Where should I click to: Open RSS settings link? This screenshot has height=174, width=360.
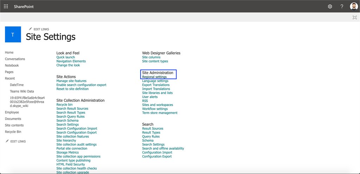point(145,101)
